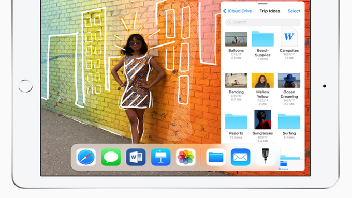Open the Campsites Word document
This screenshot has width=352, height=198.
click(x=289, y=37)
